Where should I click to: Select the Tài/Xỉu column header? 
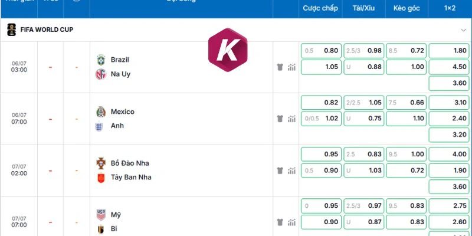point(363,8)
